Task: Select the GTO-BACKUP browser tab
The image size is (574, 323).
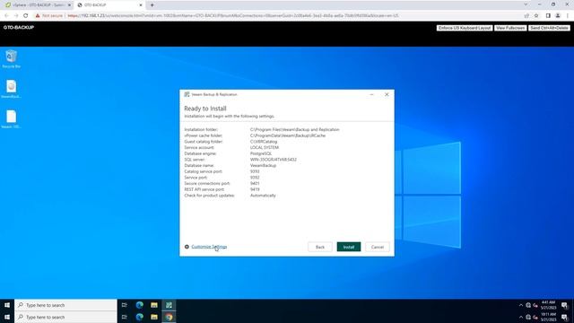Action: point(109,5)
